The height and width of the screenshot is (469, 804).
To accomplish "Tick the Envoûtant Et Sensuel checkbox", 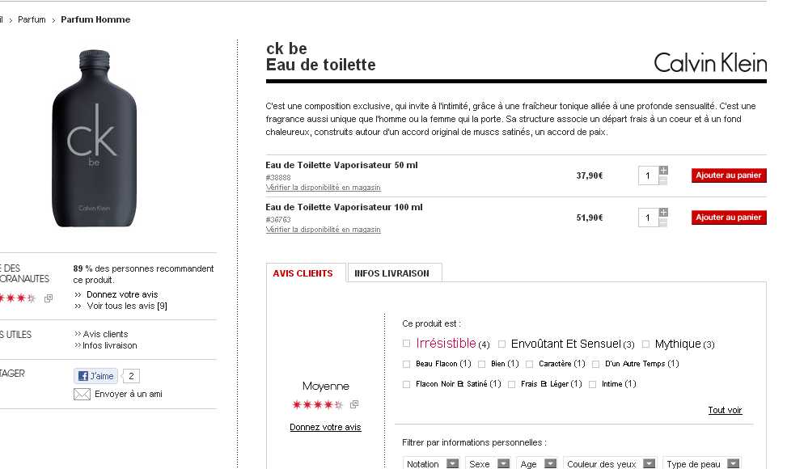I will [502, 344].
